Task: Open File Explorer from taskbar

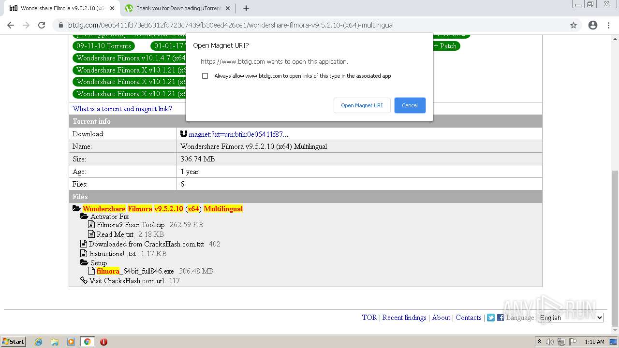Action: click(55, 342)
